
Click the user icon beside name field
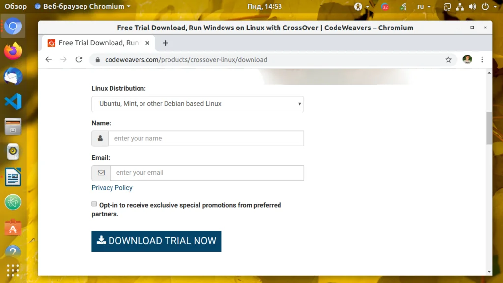coord(100,138)
